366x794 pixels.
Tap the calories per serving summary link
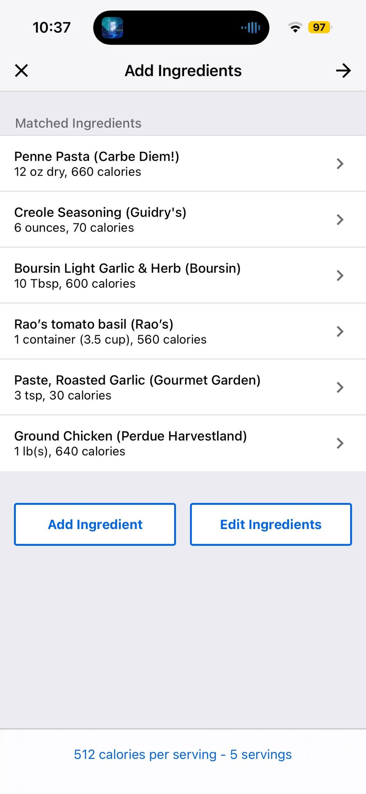pyautogui.click(x=183, y=754)
